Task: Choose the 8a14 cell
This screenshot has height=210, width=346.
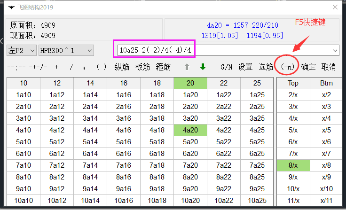Action: click(x=90, y=177)
